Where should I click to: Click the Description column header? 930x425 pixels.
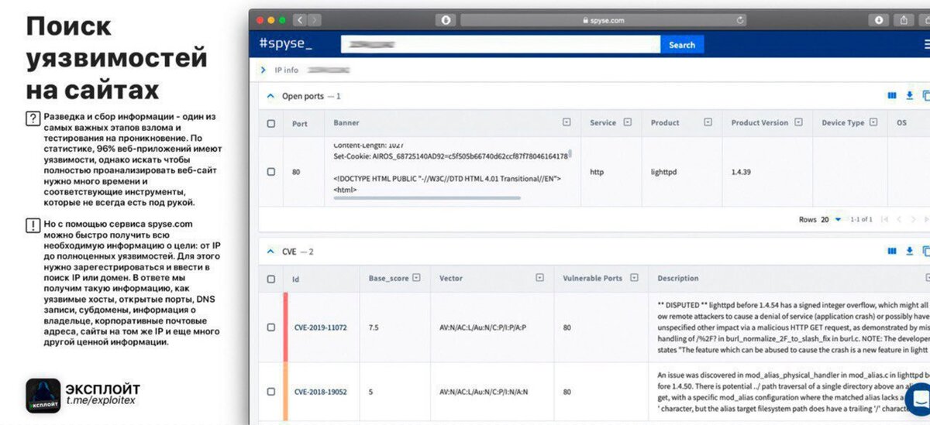(677, 279)
